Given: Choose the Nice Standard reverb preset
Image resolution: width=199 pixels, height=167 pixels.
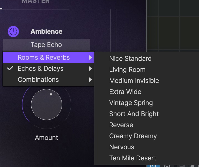Looking at the screenshot, I should coord(130,59).
